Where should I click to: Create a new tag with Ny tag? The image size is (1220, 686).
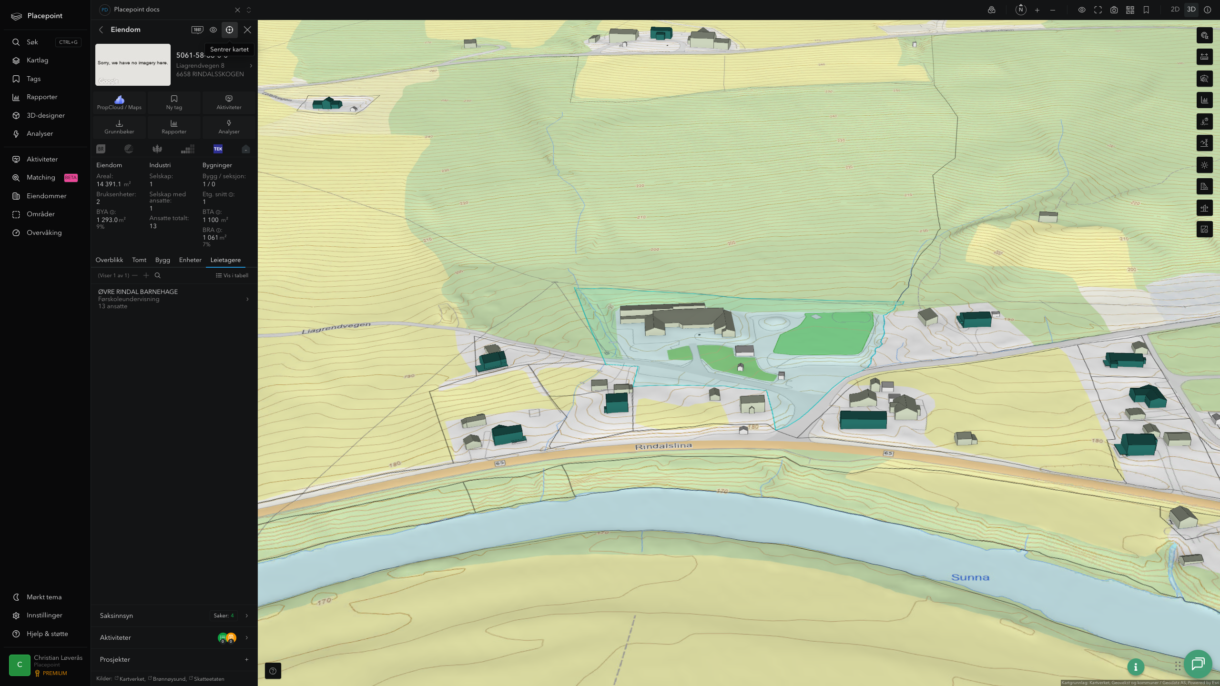coord(174,102)
